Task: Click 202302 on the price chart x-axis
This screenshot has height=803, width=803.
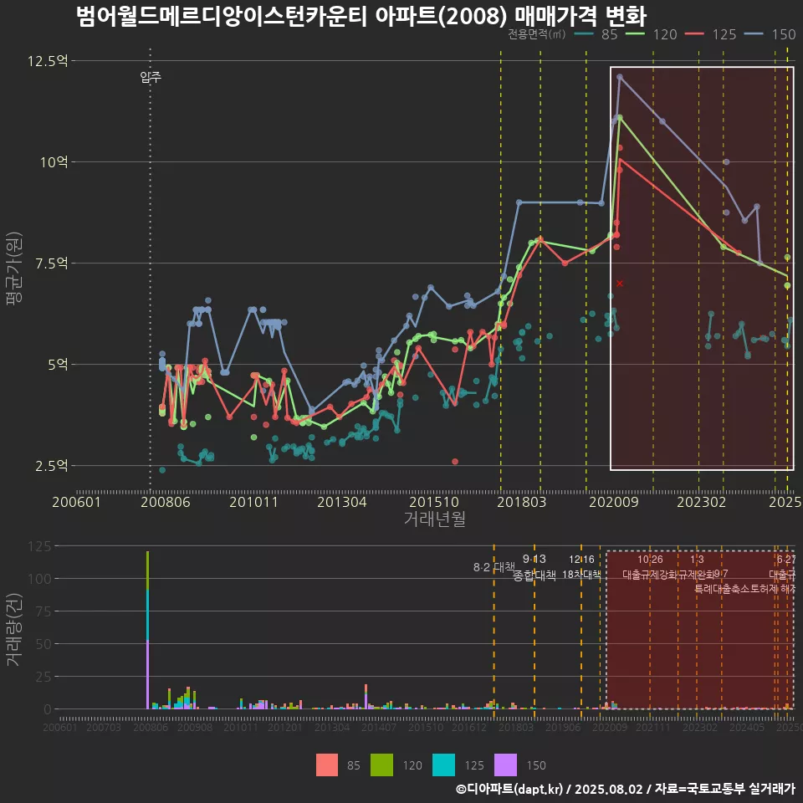Action: coord(702,502)
